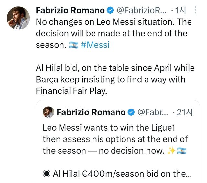
Task: Click the sparkles emoji in the quoted tweet
Action: click(x=171, y=151)
